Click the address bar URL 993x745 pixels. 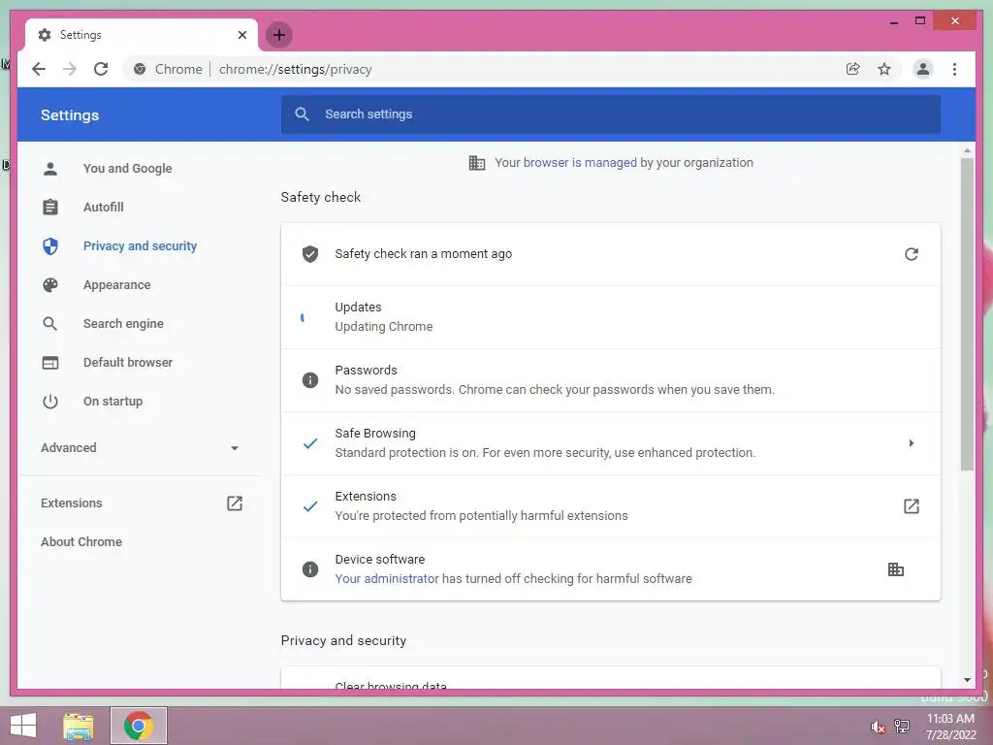pos(295,69)
